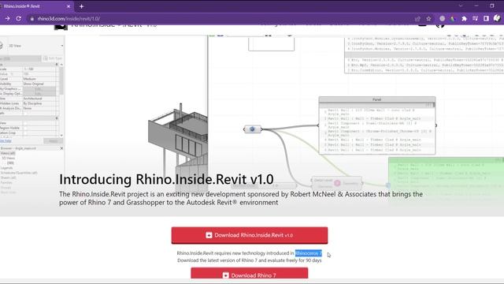Screen dimensions: 504x284
Task: Open the Extensions puzzle menu
Action: point(464,19)
